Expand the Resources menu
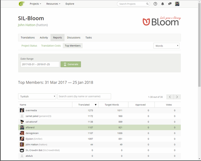 tap(53, 4)
